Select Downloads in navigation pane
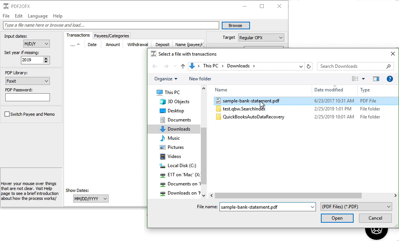The height and width of the screenshot is (241, 399). click(179, 129)
